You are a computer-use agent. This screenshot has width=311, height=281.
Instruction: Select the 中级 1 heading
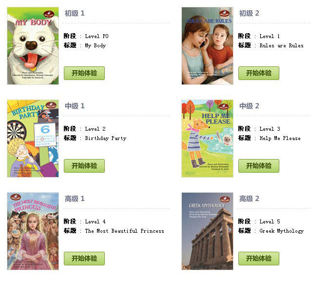[75, 106]
